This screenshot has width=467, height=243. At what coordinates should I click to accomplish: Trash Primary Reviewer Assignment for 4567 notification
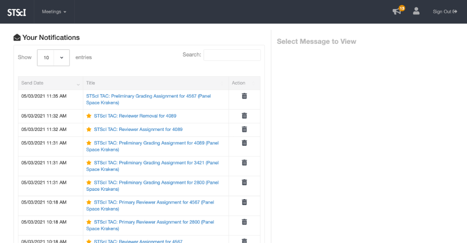tap(244, 202)
